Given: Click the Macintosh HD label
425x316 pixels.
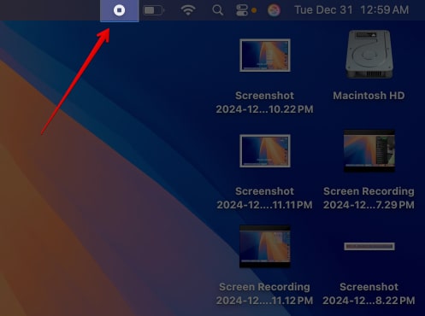Looking at the screenshot, I should [x=369, y=96].
